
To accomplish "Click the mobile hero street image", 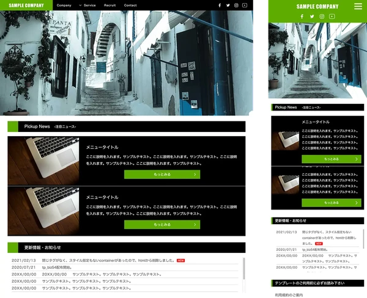I will [x=317, y=60].
